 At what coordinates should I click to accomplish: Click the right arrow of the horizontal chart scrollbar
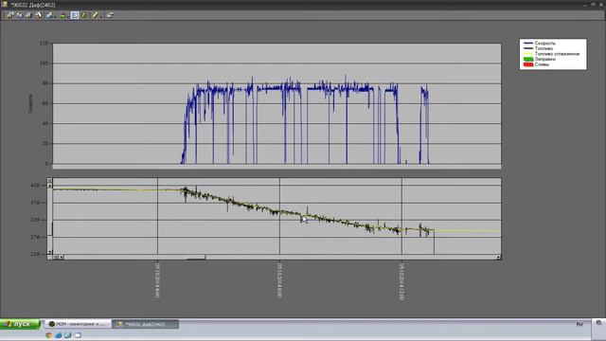click(x=499, y=257)
